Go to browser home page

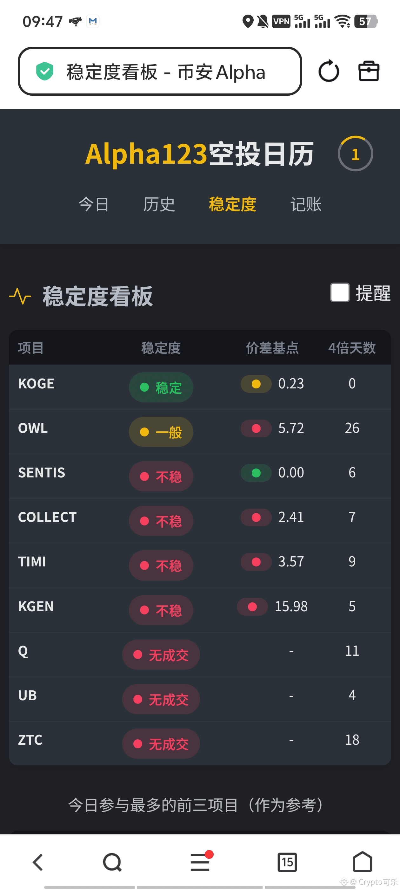click(363, 862)
